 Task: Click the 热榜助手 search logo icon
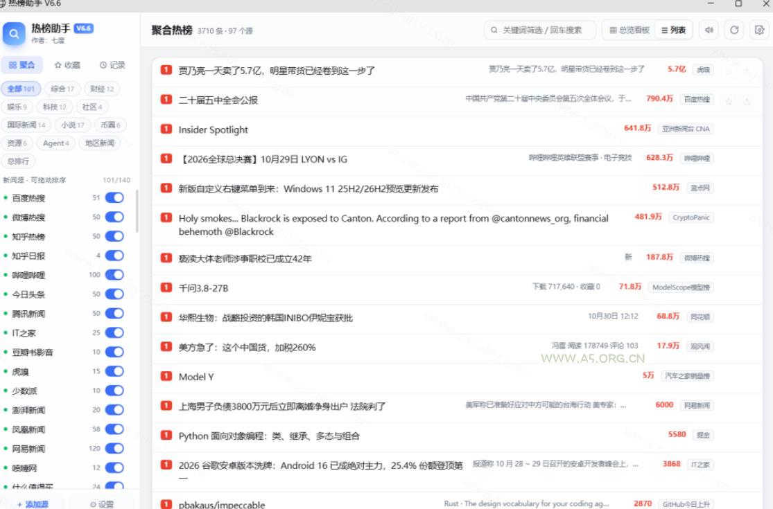pyautogui.click(x=14, y=33)
